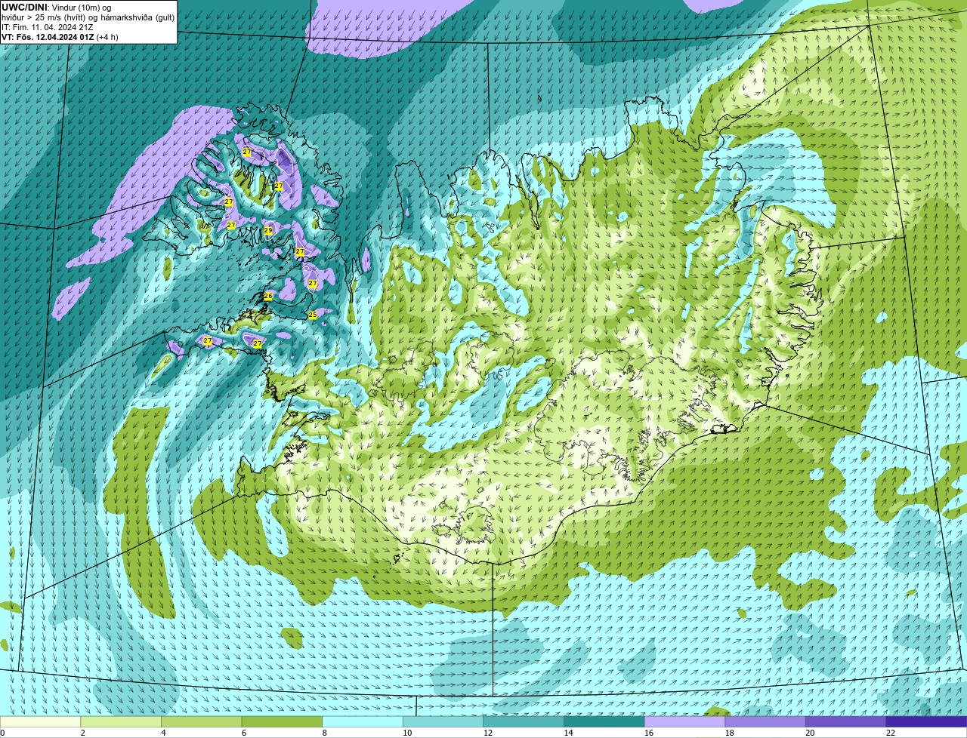
Task: Pick the 10–12 light teal legend swatch
Action: (443, 721)
